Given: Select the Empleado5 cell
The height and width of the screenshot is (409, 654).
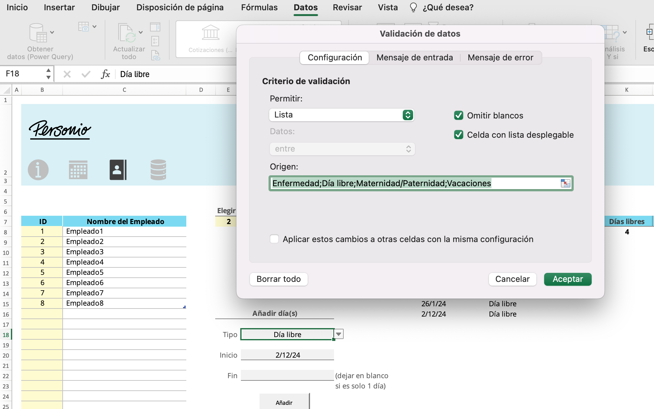Looking at the screenshot, I should pos(124,273).
